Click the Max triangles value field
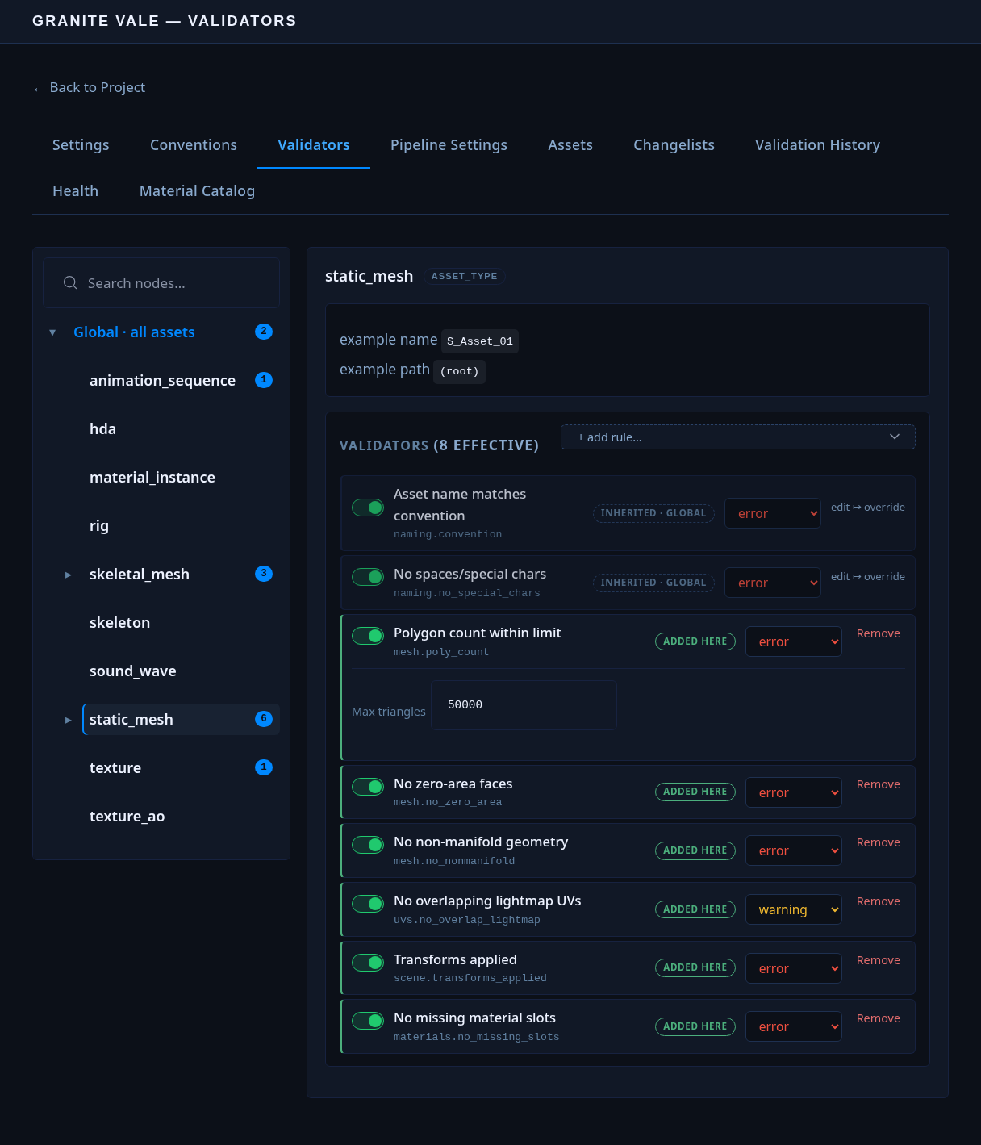This screenshot has height=1145, width=981. pos(524,705)
